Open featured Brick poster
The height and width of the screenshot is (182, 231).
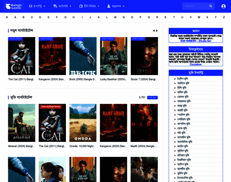[x=83, y=56]
